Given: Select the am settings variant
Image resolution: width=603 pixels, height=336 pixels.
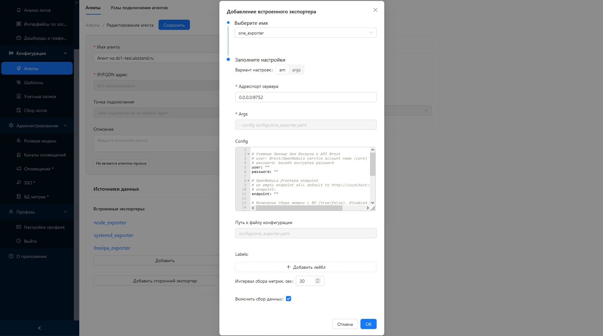Looking at the screenshot, I should pos(282,70).
